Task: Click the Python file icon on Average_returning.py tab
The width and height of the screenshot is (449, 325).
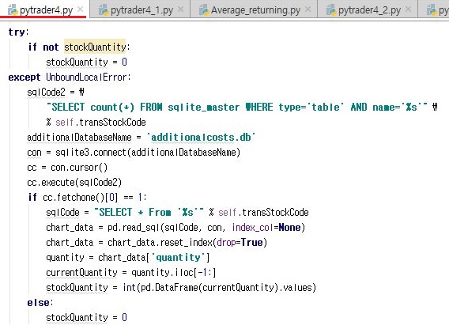Action: click(x=204, y=10)
